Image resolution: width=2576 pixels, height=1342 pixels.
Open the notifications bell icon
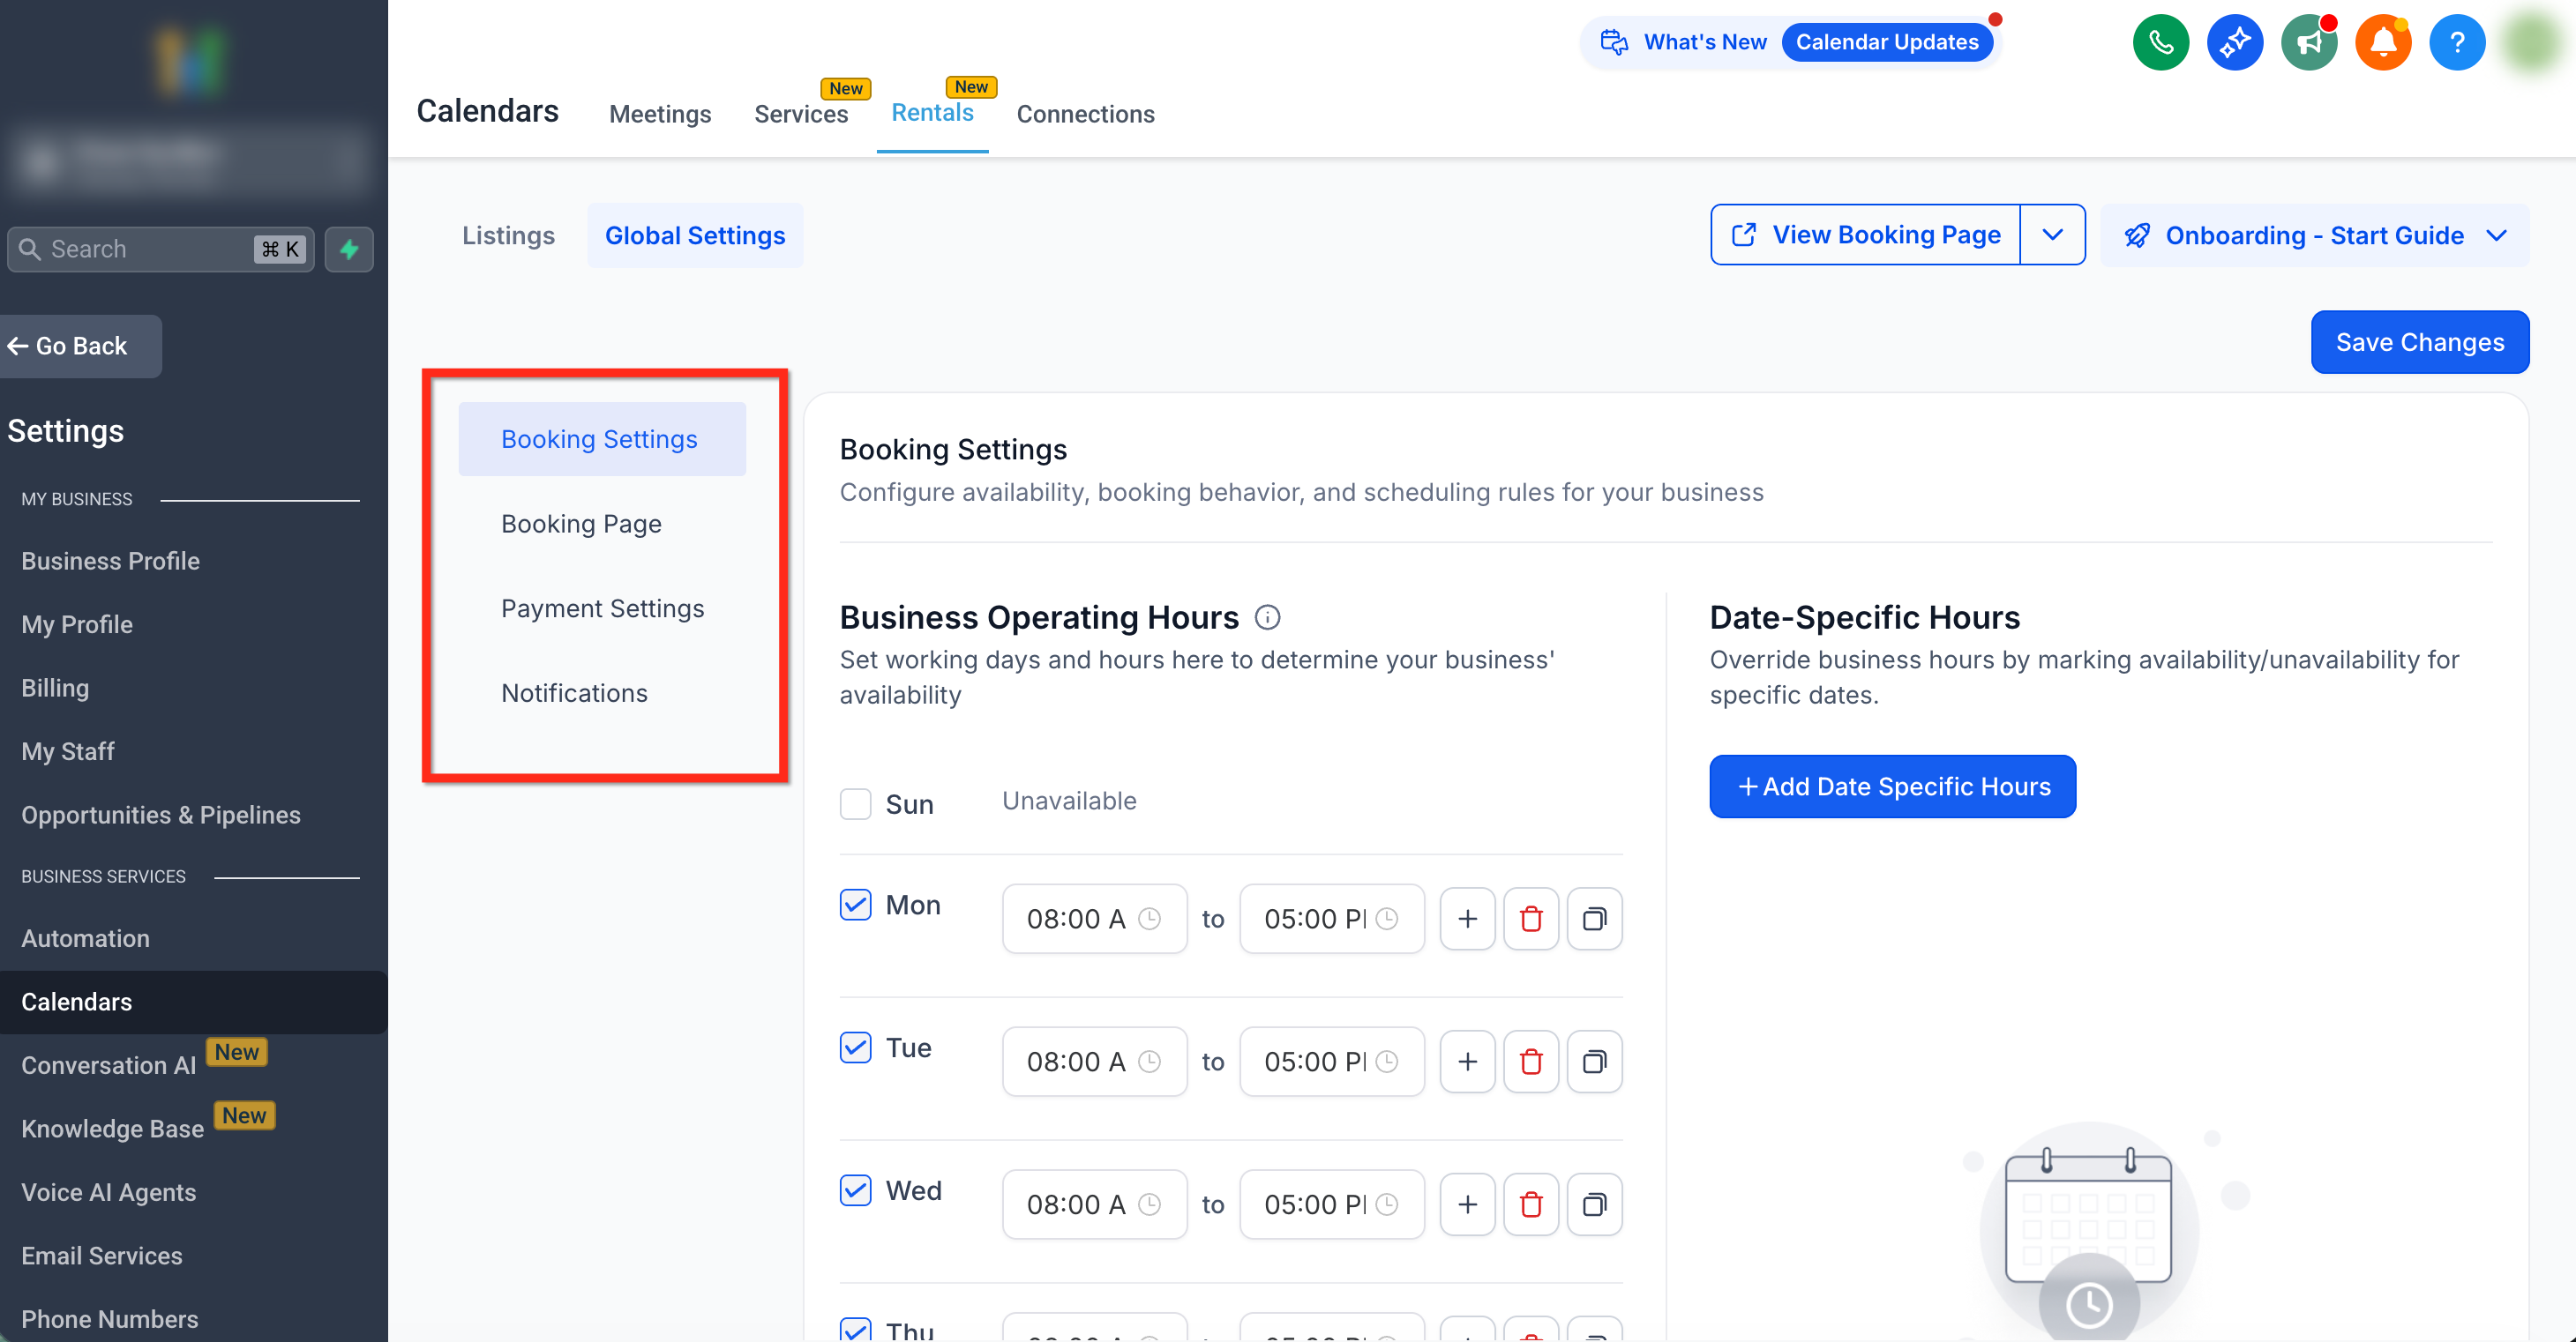(2382, 42)
